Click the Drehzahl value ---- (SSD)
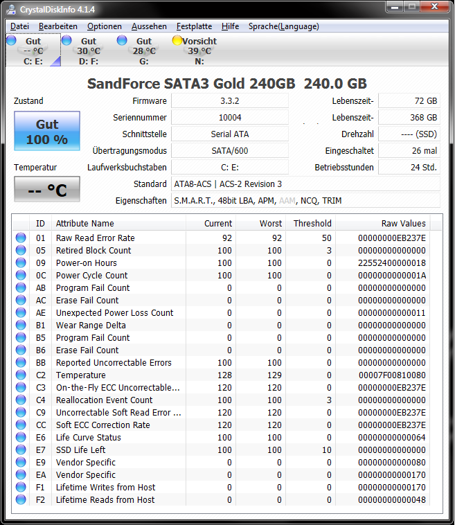The width and height of the screenshot is (455, 525). click(409, 134)
